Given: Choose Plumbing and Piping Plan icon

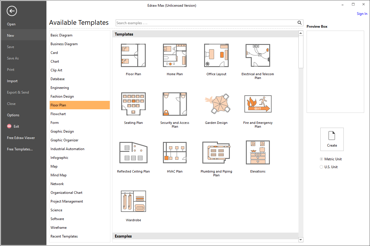Looking at the screenshot, I should (216, 153).
